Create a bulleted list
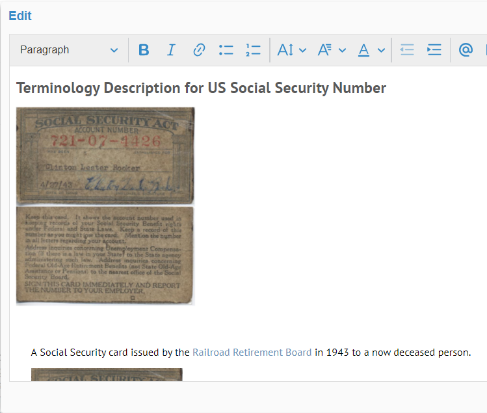 pos(226,50)
